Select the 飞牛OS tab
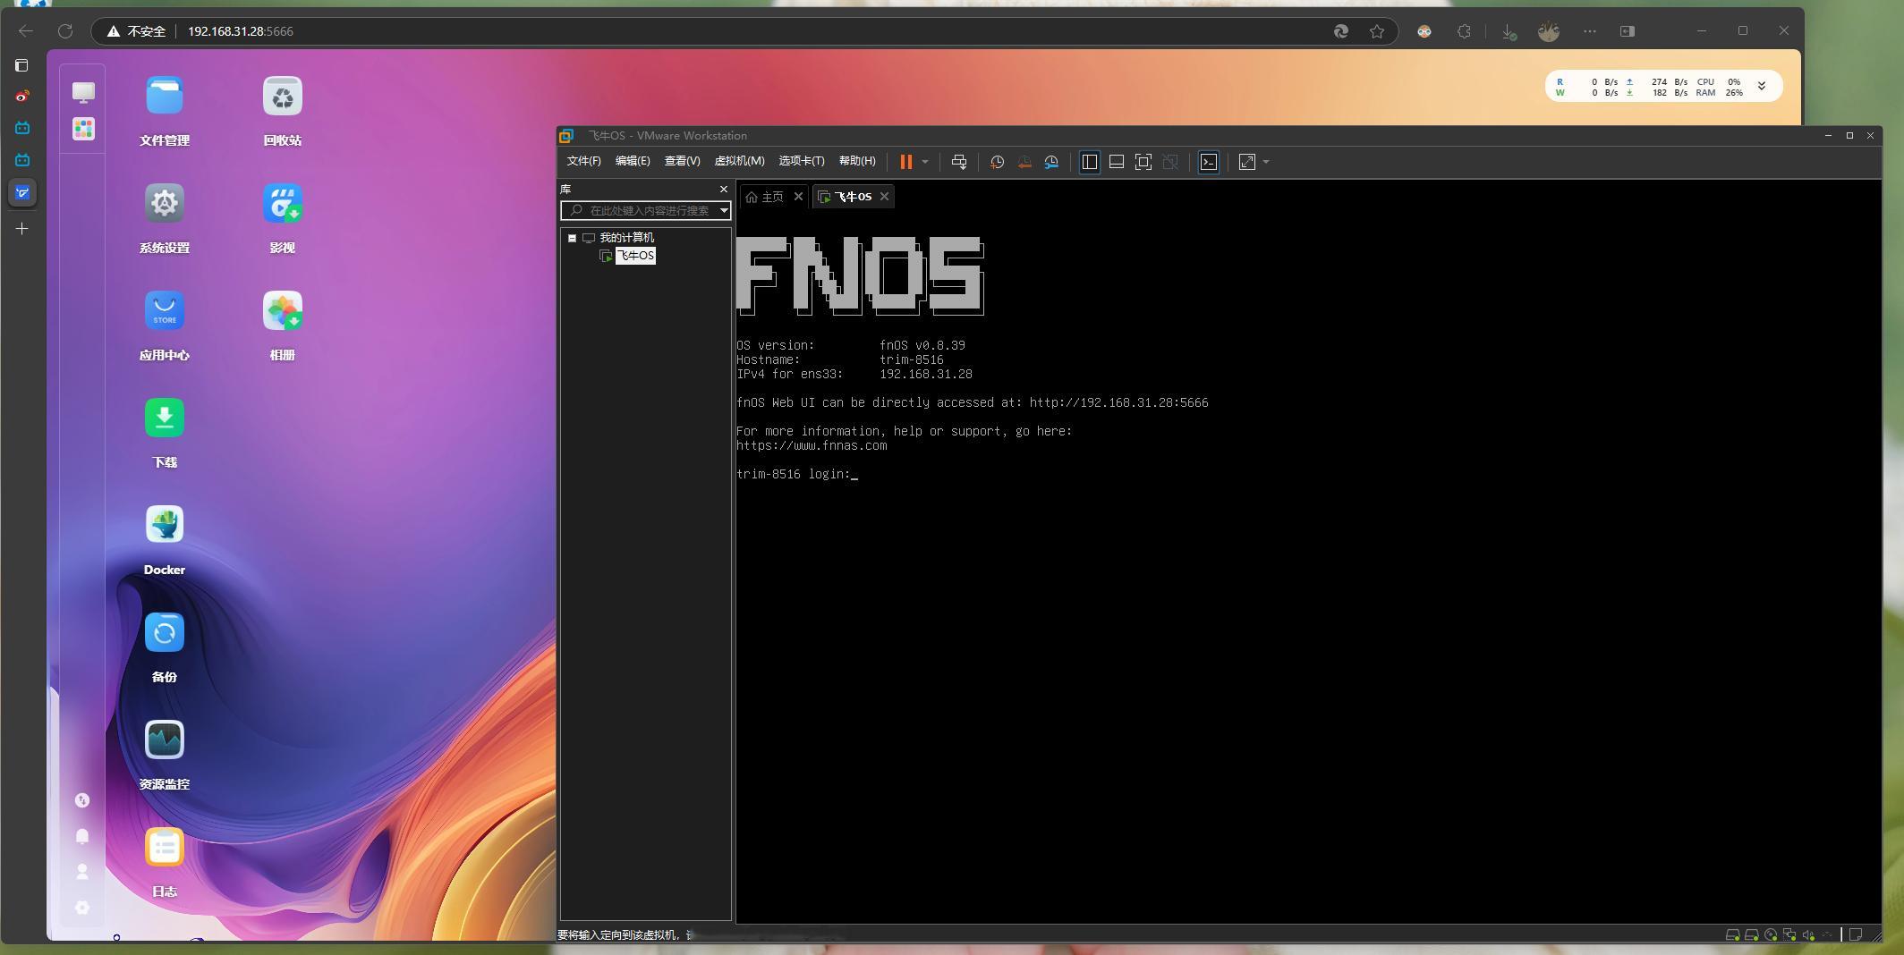Image resolution: width=1904 pixels, height=955 pixels. 846,197
